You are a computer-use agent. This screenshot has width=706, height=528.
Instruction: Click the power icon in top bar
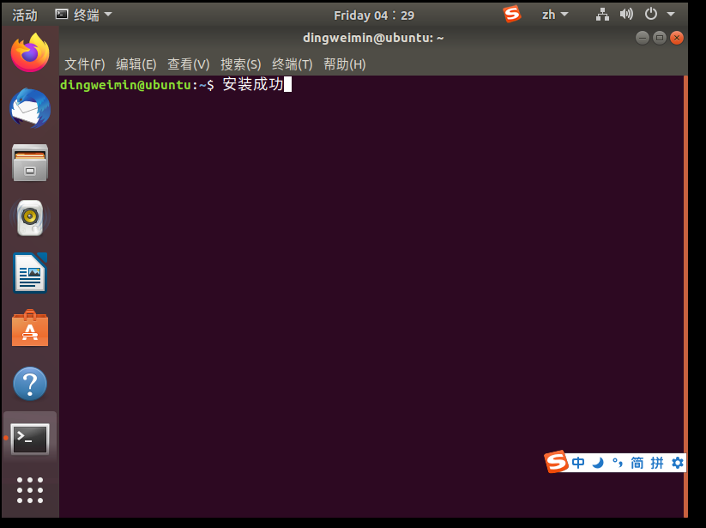651,15
